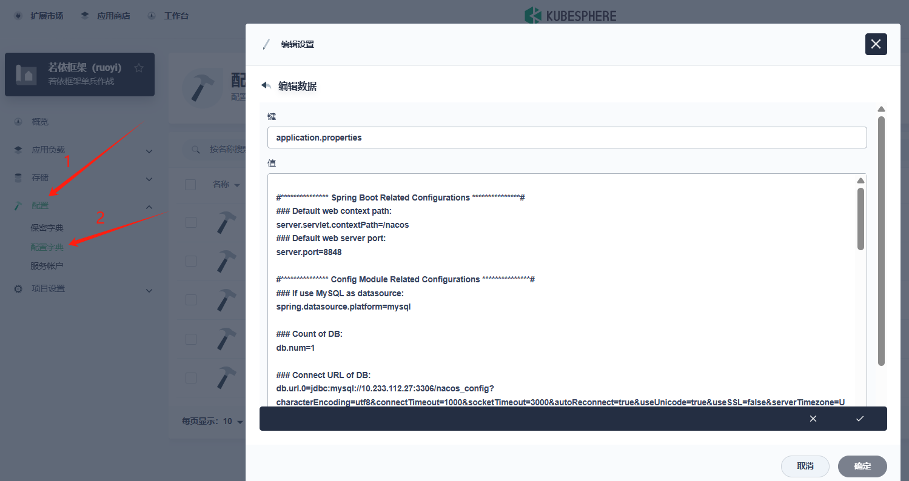Click the back arrow beside 编辑数据

(x=266, y=86)
